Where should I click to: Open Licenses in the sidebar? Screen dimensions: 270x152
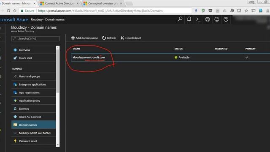click(x=33, y=109)
